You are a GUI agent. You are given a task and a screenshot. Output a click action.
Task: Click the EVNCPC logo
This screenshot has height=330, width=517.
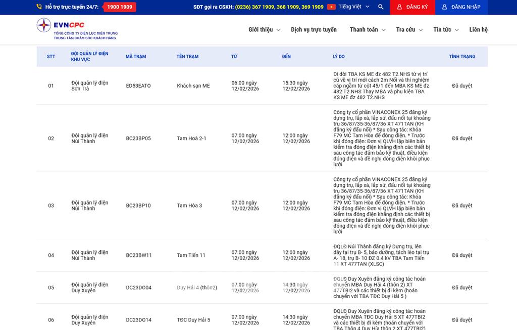point(77,29)
